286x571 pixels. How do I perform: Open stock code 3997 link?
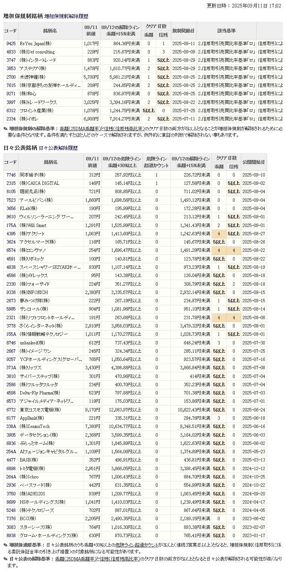(11, 102)
